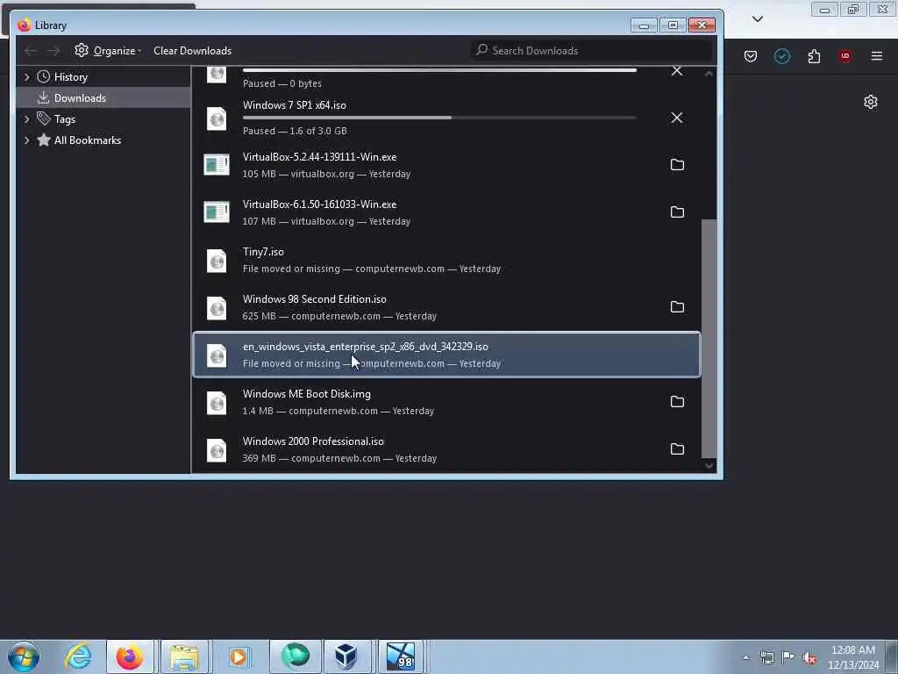Click the uBlock Origin toolbar icon

click(x=845, y=56)
